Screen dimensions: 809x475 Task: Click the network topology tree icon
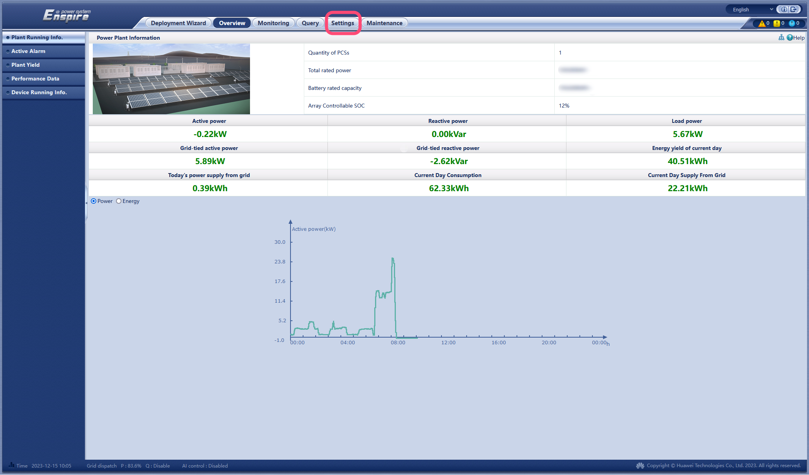(x=781, y=37)
